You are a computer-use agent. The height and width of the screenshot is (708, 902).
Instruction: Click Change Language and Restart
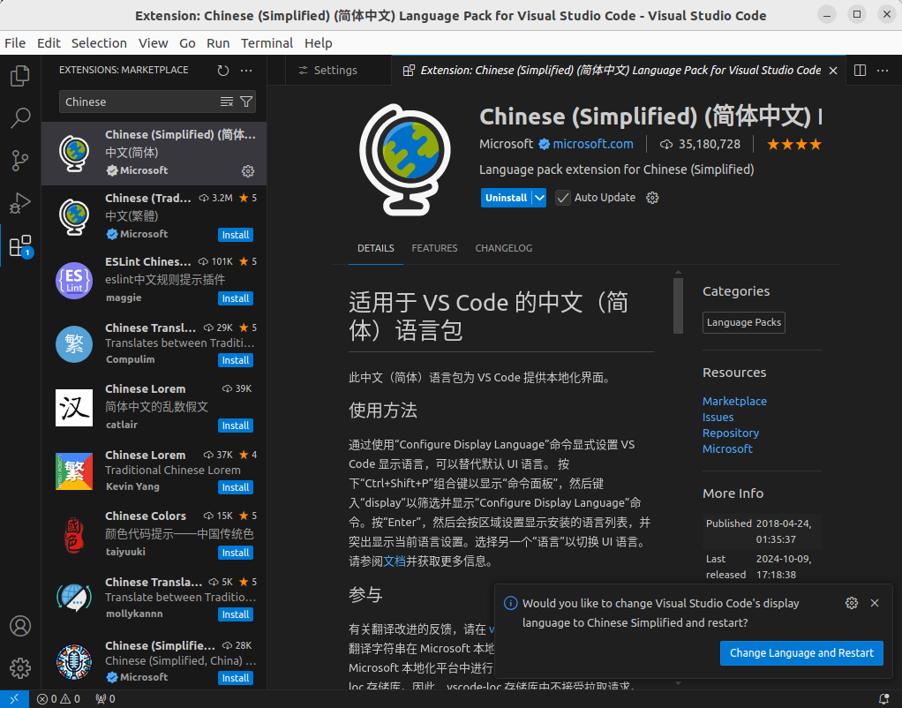(801, 652)
